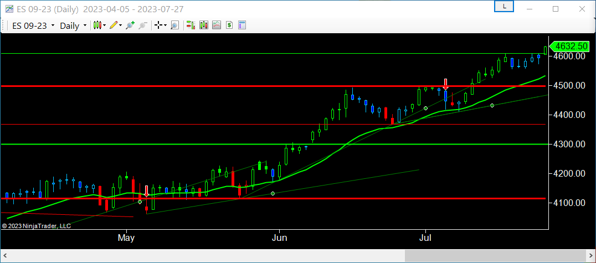Click the horizontal scrollbar thumb

tap(496, 256)
